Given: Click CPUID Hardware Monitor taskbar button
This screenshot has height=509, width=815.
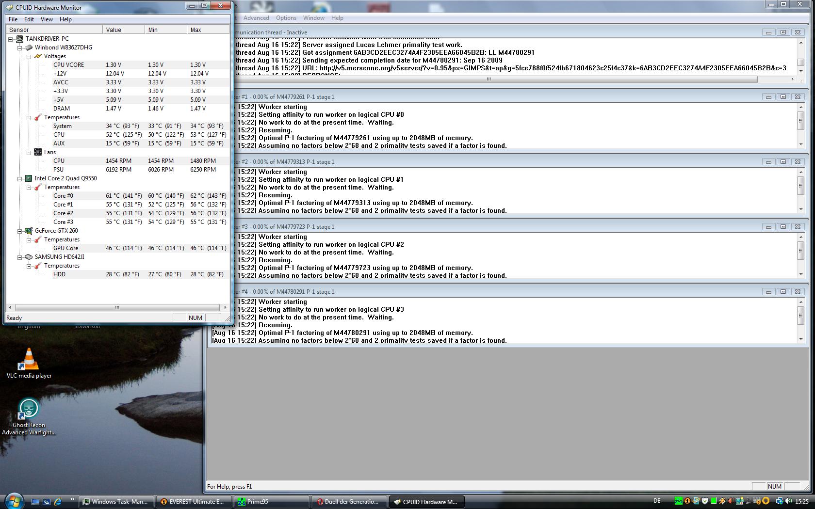Looking at the screenshot, I should [427, 502].
